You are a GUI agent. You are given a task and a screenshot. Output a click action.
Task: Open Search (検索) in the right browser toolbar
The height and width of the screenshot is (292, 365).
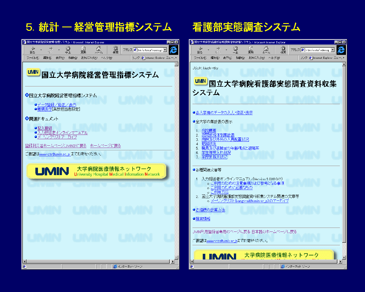tap(283, 50)
